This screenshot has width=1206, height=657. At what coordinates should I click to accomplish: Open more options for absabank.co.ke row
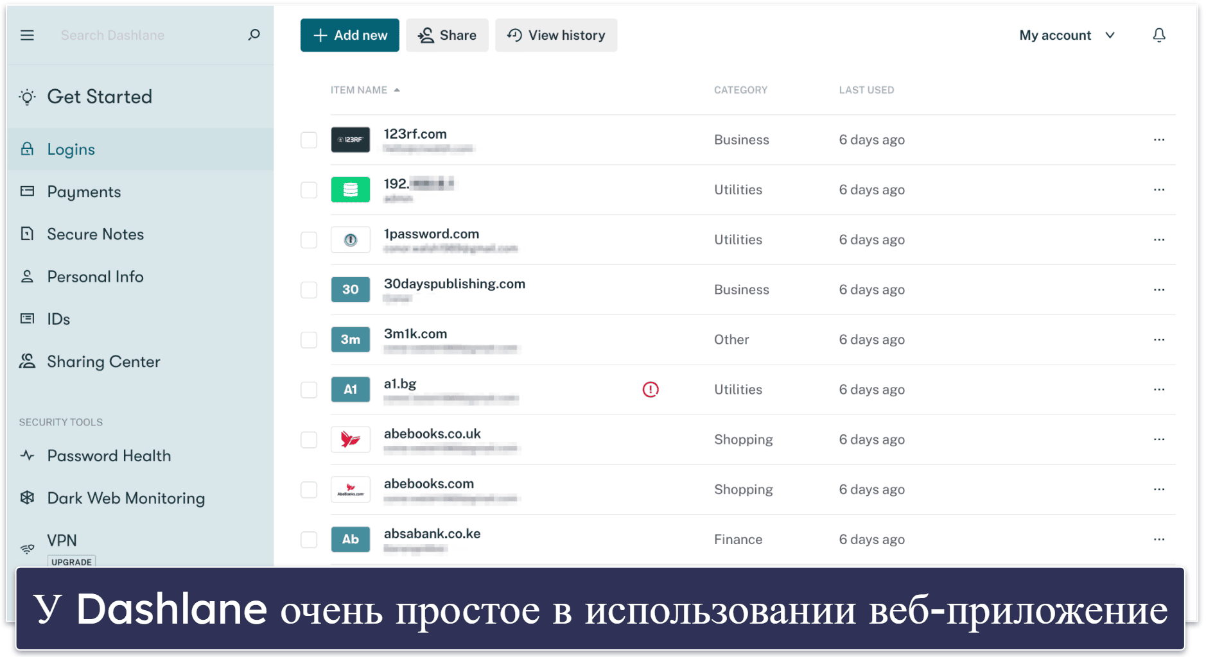click(x=1159, y=540)
